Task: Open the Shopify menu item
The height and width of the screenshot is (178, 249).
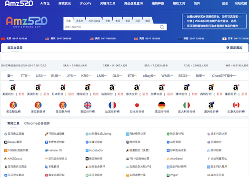Action: (x=85, y=3)
